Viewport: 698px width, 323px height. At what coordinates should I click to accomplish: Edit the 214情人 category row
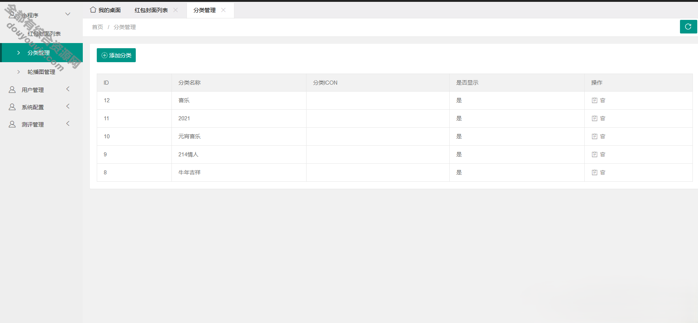(594, 154)
